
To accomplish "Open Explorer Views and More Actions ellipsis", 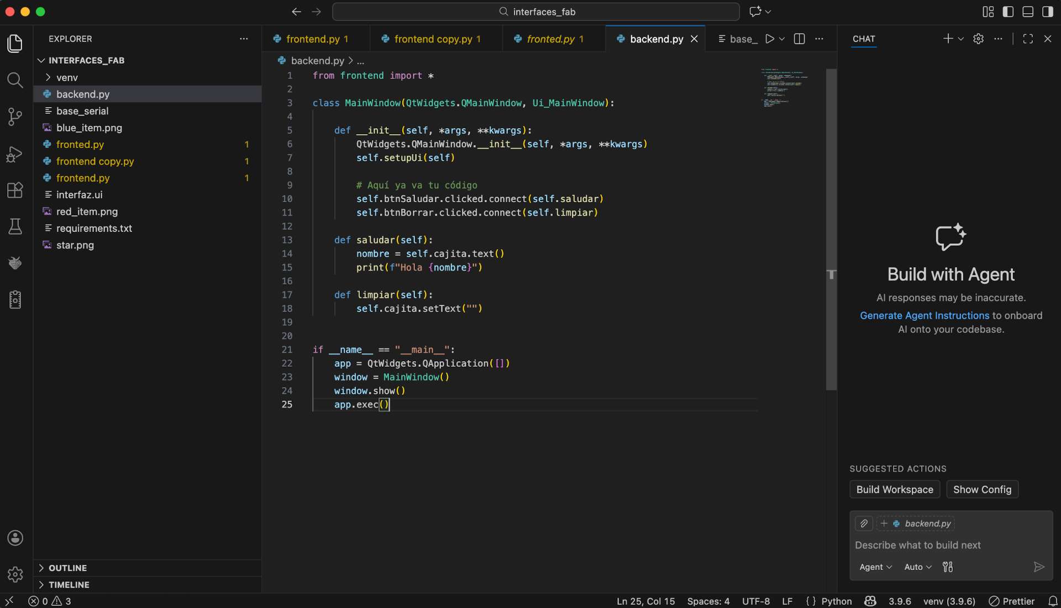I will pos(244,39).
